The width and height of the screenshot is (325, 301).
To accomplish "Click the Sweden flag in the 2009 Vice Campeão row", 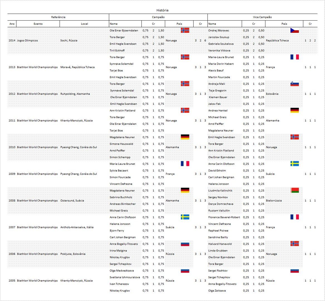I will tap(295, 164).
